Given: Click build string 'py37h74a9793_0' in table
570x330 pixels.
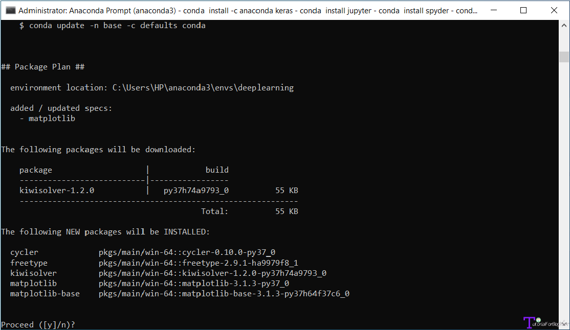Looking at the screenshot, I should point(196,191).
